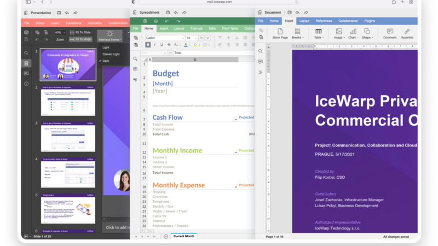Open the 40% zoom dropdown
The image size is (438, 246).
click(60, 32)
